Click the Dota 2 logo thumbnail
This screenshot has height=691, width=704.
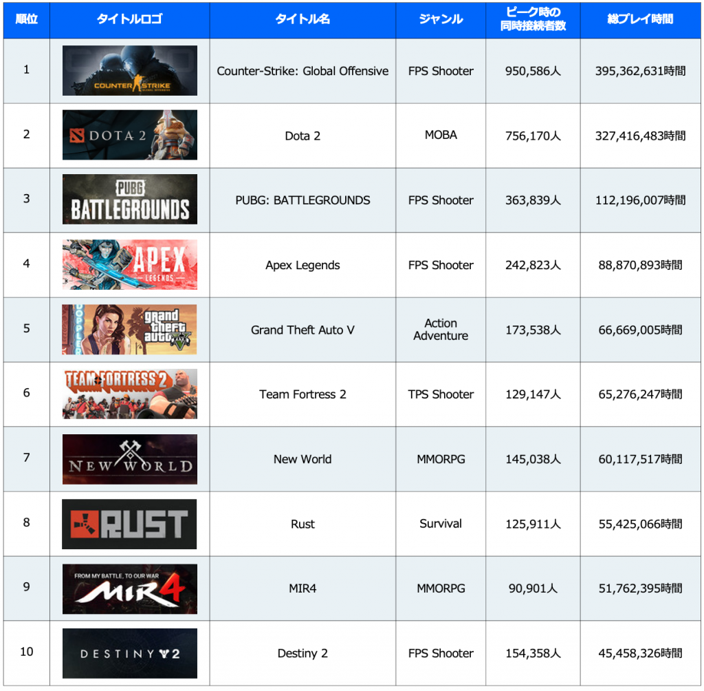pyautogui.click(x=130, y=135)
